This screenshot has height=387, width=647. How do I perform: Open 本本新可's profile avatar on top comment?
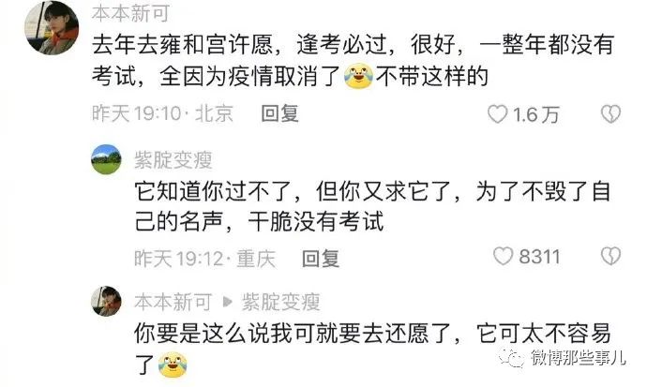pyautogui.click(x=52, y=28)
